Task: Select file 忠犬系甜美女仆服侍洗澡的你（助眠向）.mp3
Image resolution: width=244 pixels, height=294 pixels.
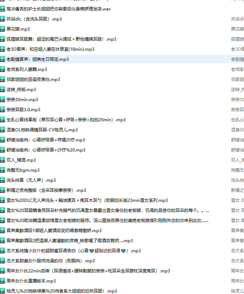Action: [x=50, y=261]
